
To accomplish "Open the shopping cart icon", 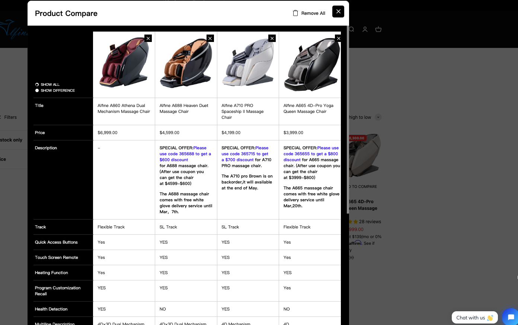I will click(x=378, y=29).
